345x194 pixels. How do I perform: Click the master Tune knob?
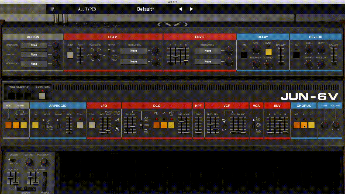coord(324,125)
